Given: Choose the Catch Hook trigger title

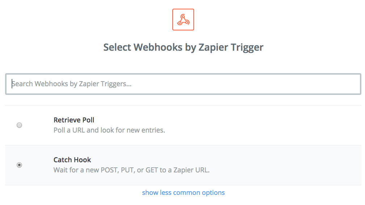Looking at the screenshot, I should [72, 160].
